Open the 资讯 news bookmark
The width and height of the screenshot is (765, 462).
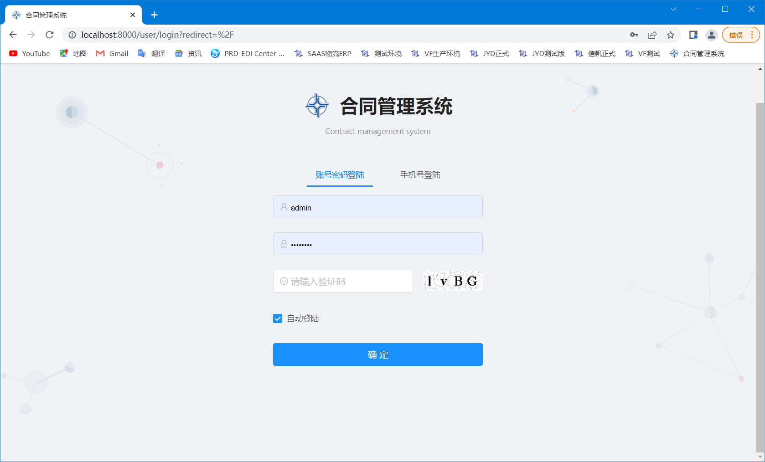pyautogui.click(x=188, y=53)
